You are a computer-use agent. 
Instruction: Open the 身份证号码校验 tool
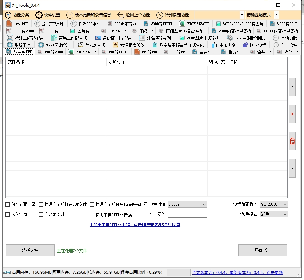113,38
